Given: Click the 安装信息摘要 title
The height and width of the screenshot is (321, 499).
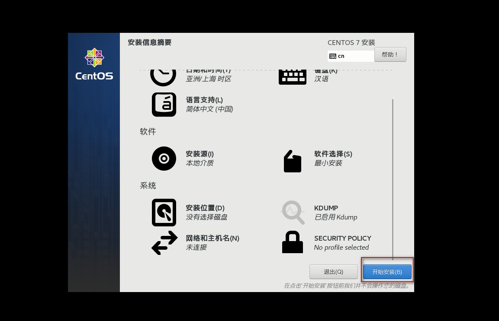Looking at the screenshot, I should tap(150, 43).
